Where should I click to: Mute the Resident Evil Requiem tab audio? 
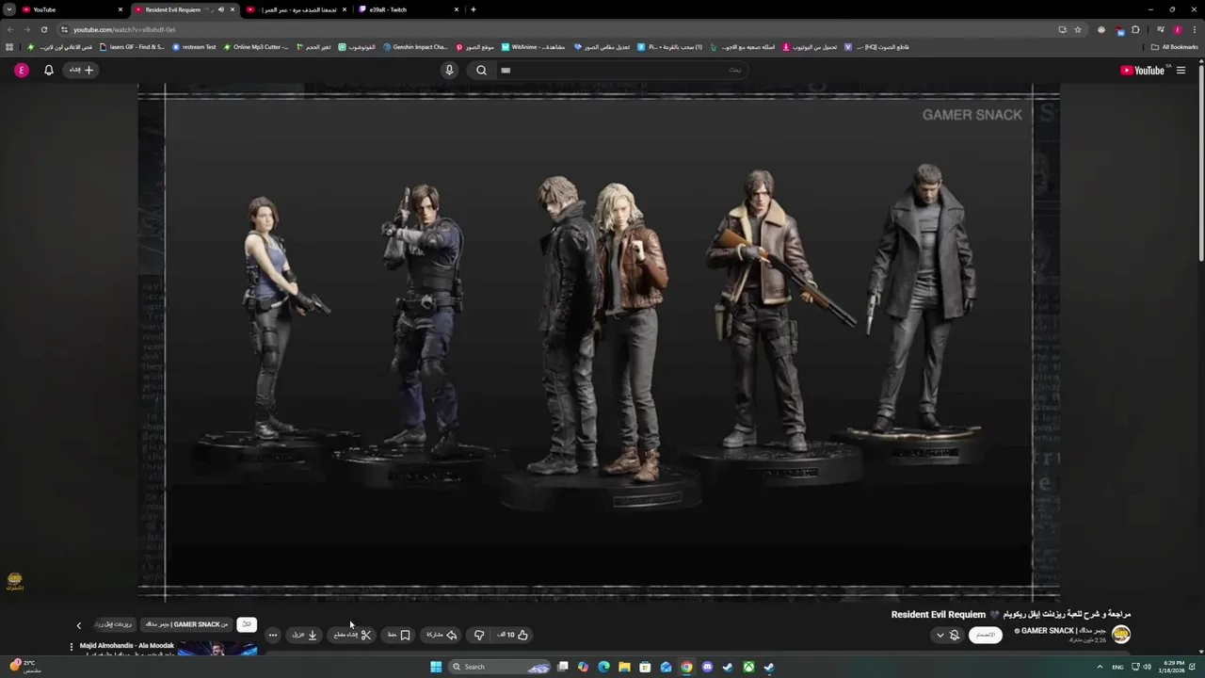tap(221, 9)
